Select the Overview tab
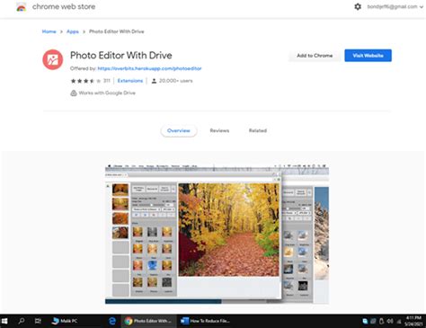The width and height of the screenshot is (426, 328). [x=179, y=130]
